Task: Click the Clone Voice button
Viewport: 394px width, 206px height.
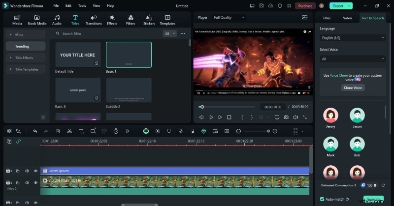Action: click(x=353, y=88)
